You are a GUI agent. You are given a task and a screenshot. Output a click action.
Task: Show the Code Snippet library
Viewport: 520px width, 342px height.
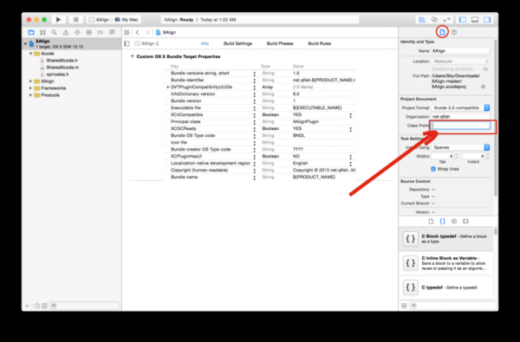pos(442,221)
